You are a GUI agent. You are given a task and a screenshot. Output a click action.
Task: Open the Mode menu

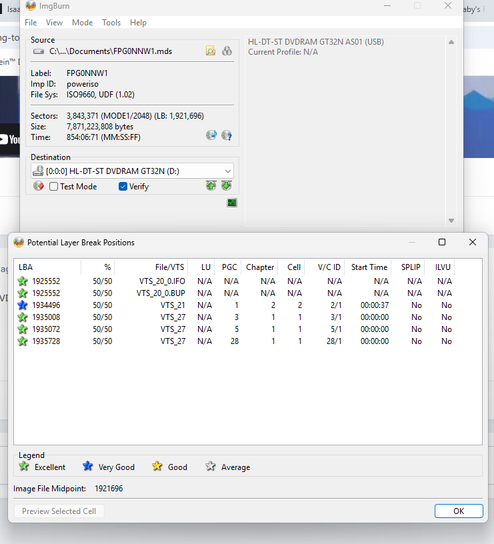(x=83, y=23)
